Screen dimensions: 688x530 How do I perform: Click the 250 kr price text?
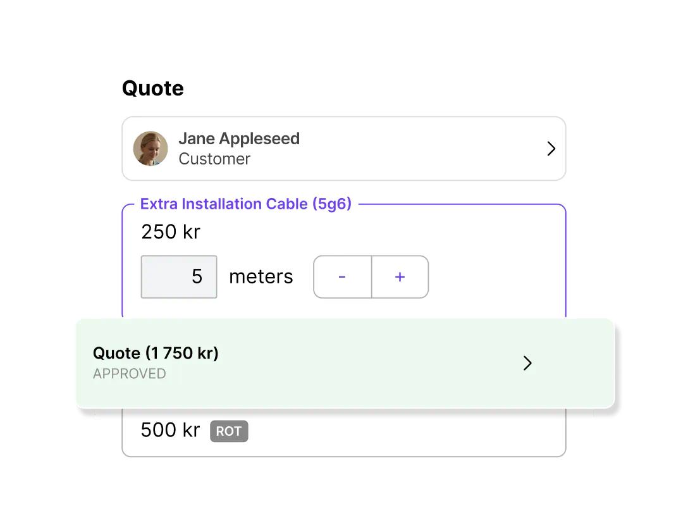tap(171, 231)
